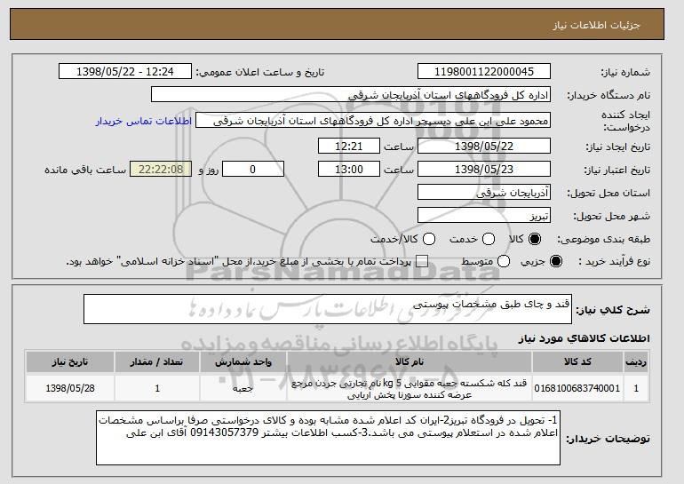Image resolution: width=684 pixels, height=484 pixels.
Task: Click the توضیحات خریدار text area
Action: (328, 438)
